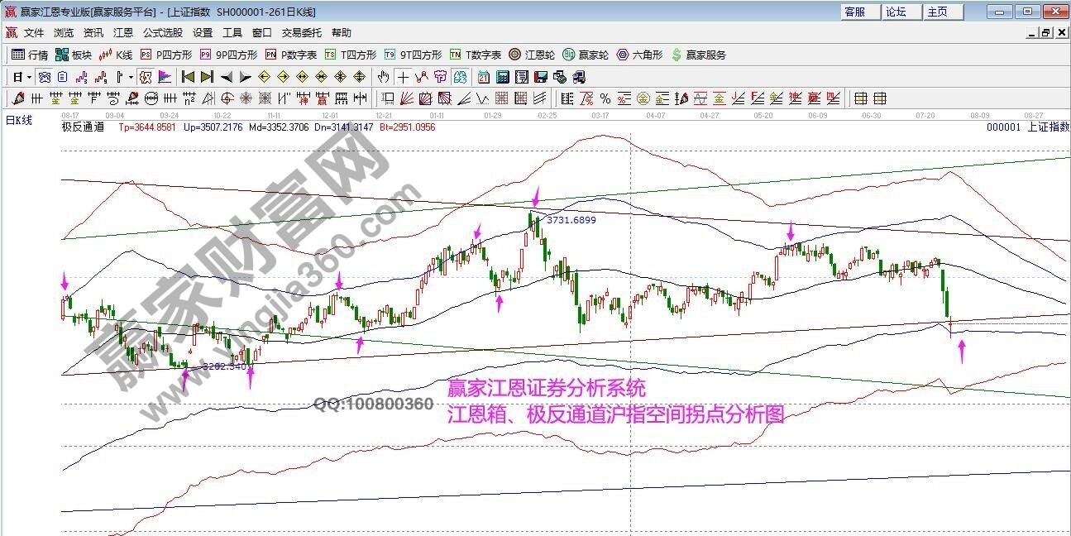The width and height of the screenshot is (1071, 536).
Task: Open the 江恩 menu
Action: pos(122,32)
